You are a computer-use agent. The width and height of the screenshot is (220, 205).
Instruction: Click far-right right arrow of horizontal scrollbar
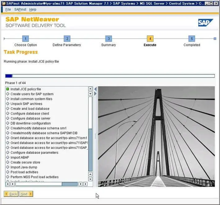point(85,184)
